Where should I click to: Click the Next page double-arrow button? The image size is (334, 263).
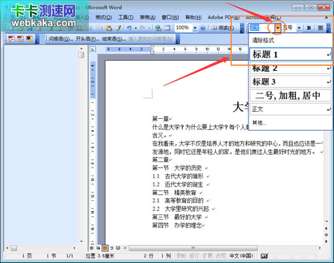[x=326, y=241]
